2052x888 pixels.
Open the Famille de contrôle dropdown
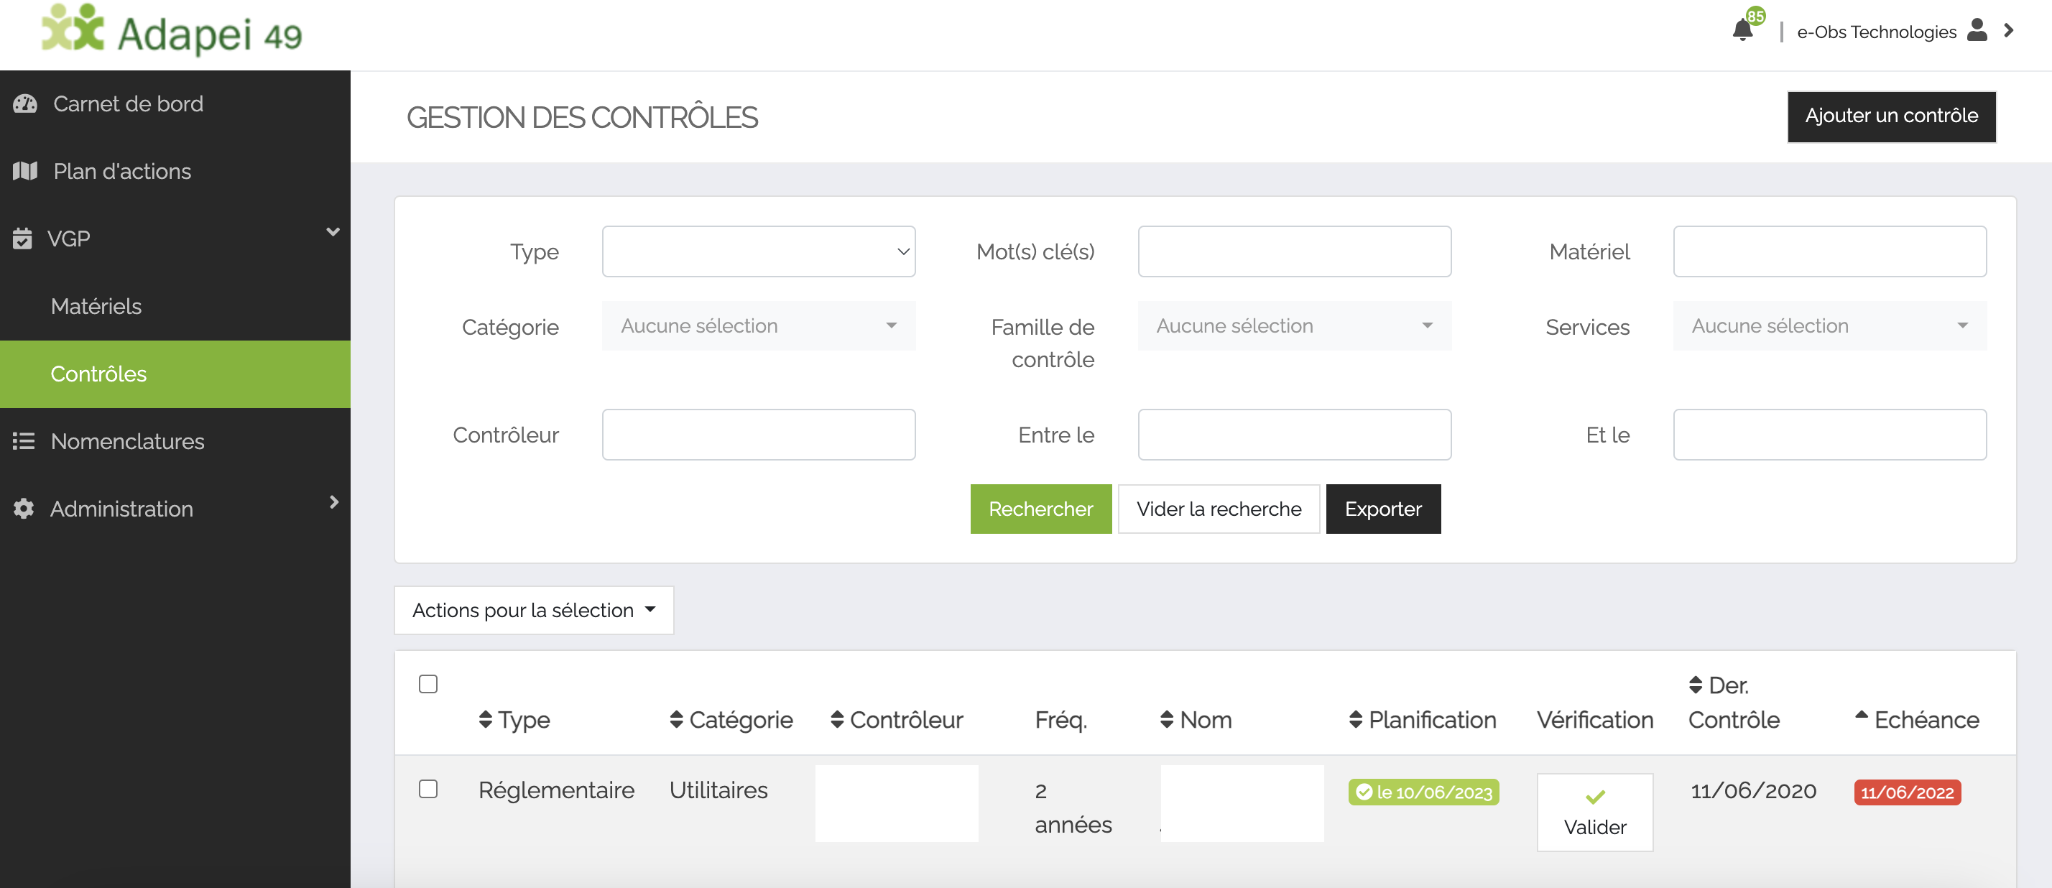tap(1294, 325)
